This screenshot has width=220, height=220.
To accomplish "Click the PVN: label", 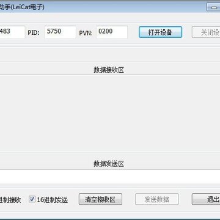I will click(86, 33).
